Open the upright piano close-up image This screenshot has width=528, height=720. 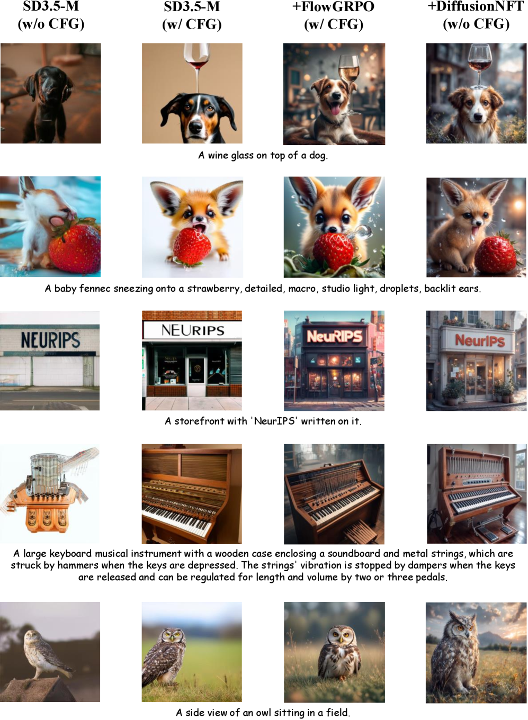click(192, 494)
